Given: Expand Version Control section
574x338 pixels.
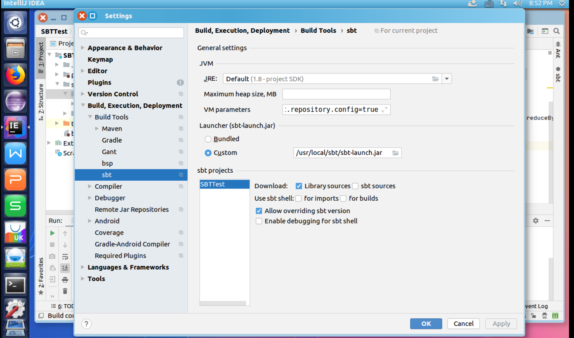Looking at the screenshot, I should point(83,94).
